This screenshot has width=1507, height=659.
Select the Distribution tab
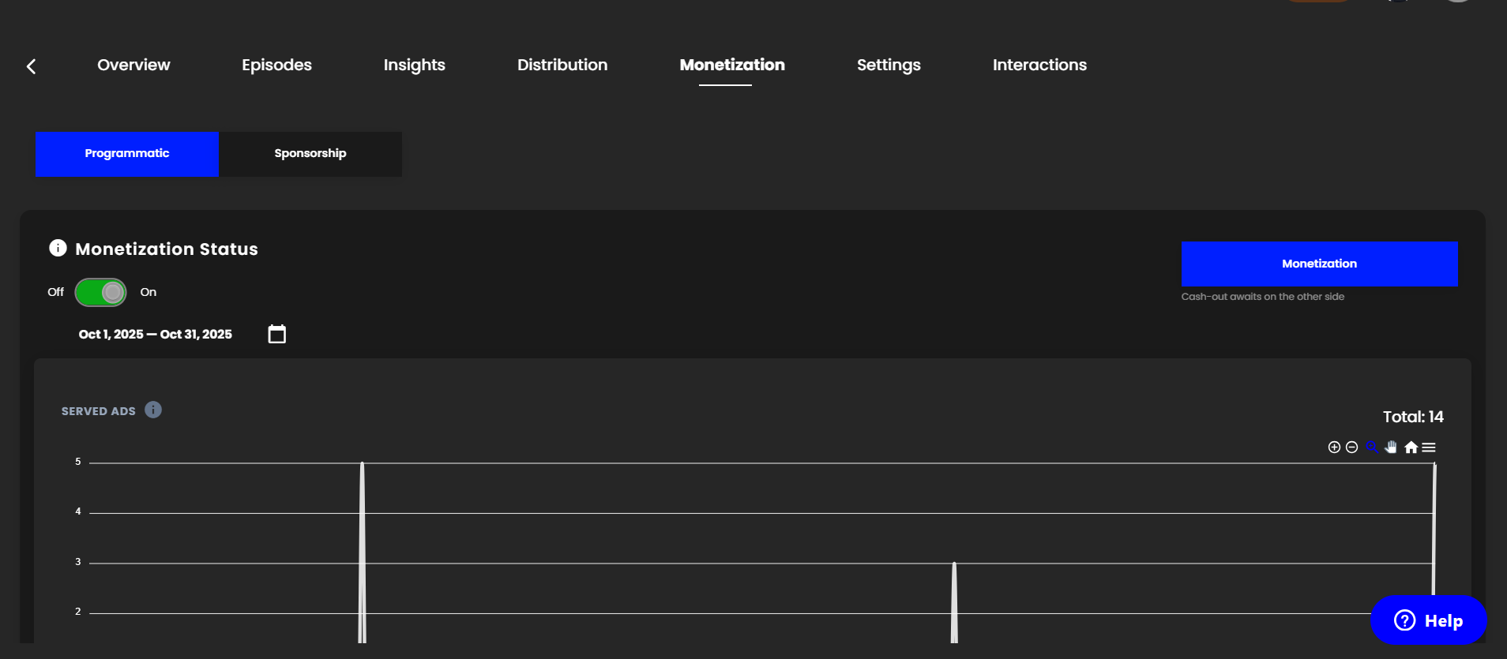pos(562,65)
